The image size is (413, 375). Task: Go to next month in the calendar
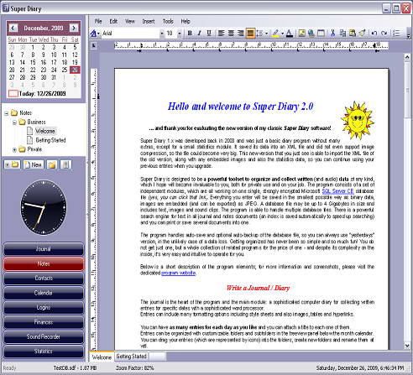pyautogui.click(x=74, y=28)
